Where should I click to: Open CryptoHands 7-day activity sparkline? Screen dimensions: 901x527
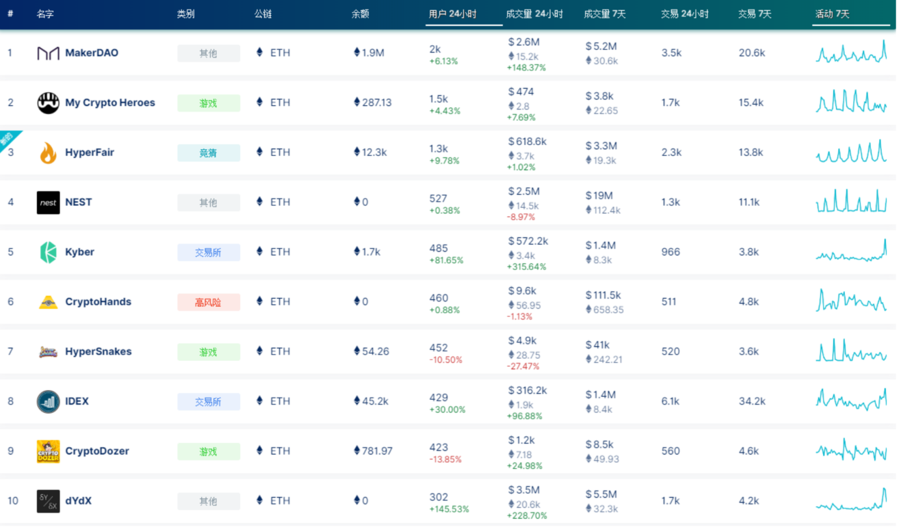tap(851, 301)
